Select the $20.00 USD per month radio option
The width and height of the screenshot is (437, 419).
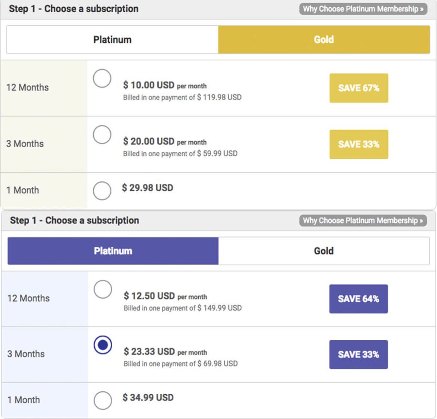pos(102,134)
